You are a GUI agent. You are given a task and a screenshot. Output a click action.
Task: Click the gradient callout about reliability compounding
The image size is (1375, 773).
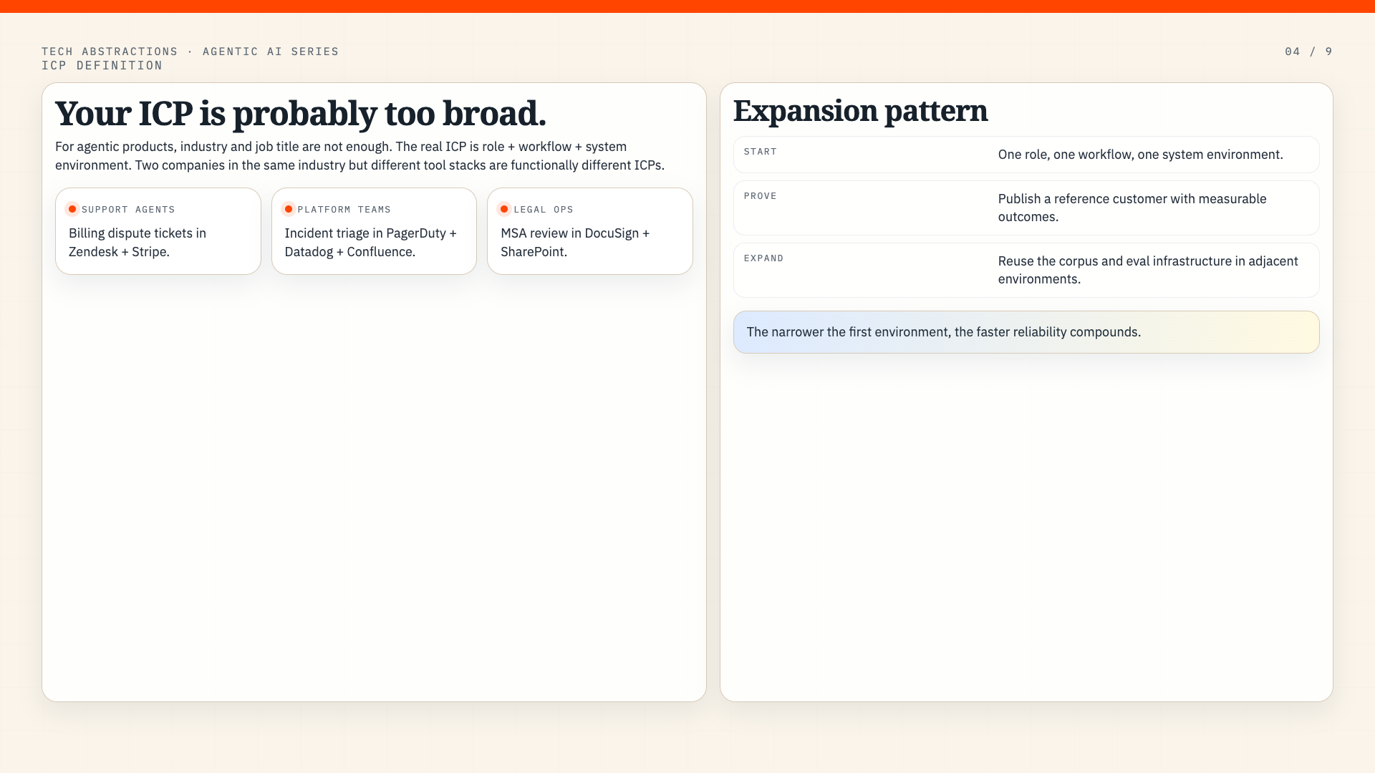pos(1026,332)
